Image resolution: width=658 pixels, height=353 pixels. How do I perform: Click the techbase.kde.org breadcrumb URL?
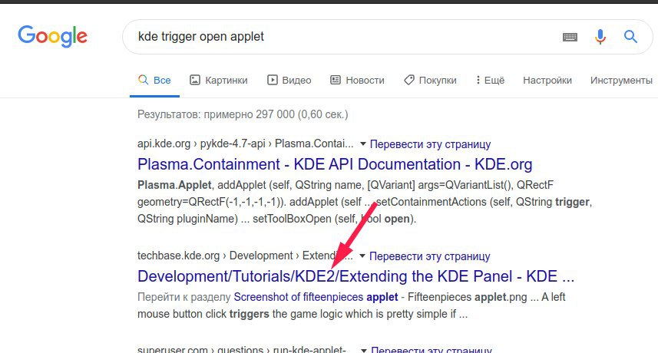(x=246, y=256)
